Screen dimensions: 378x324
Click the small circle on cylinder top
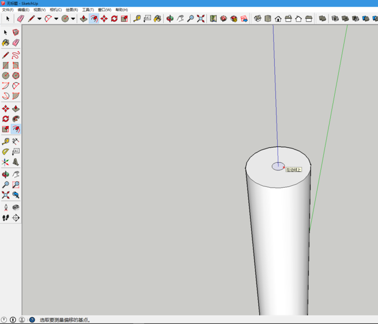(278, 166)
